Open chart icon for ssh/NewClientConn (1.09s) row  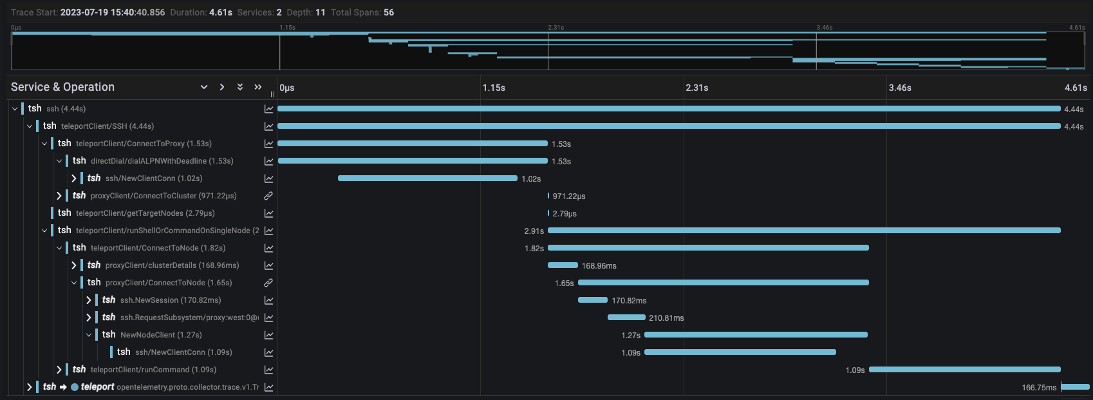[x=269, y=352]
